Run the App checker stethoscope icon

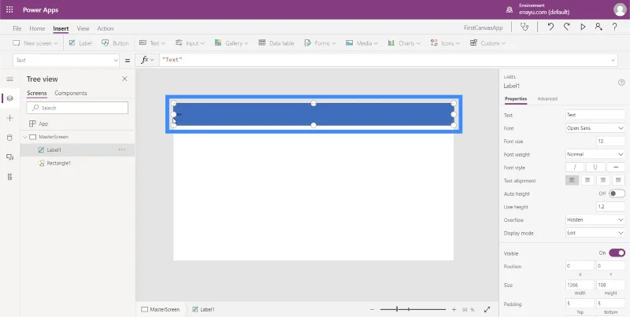click(524, 27)
